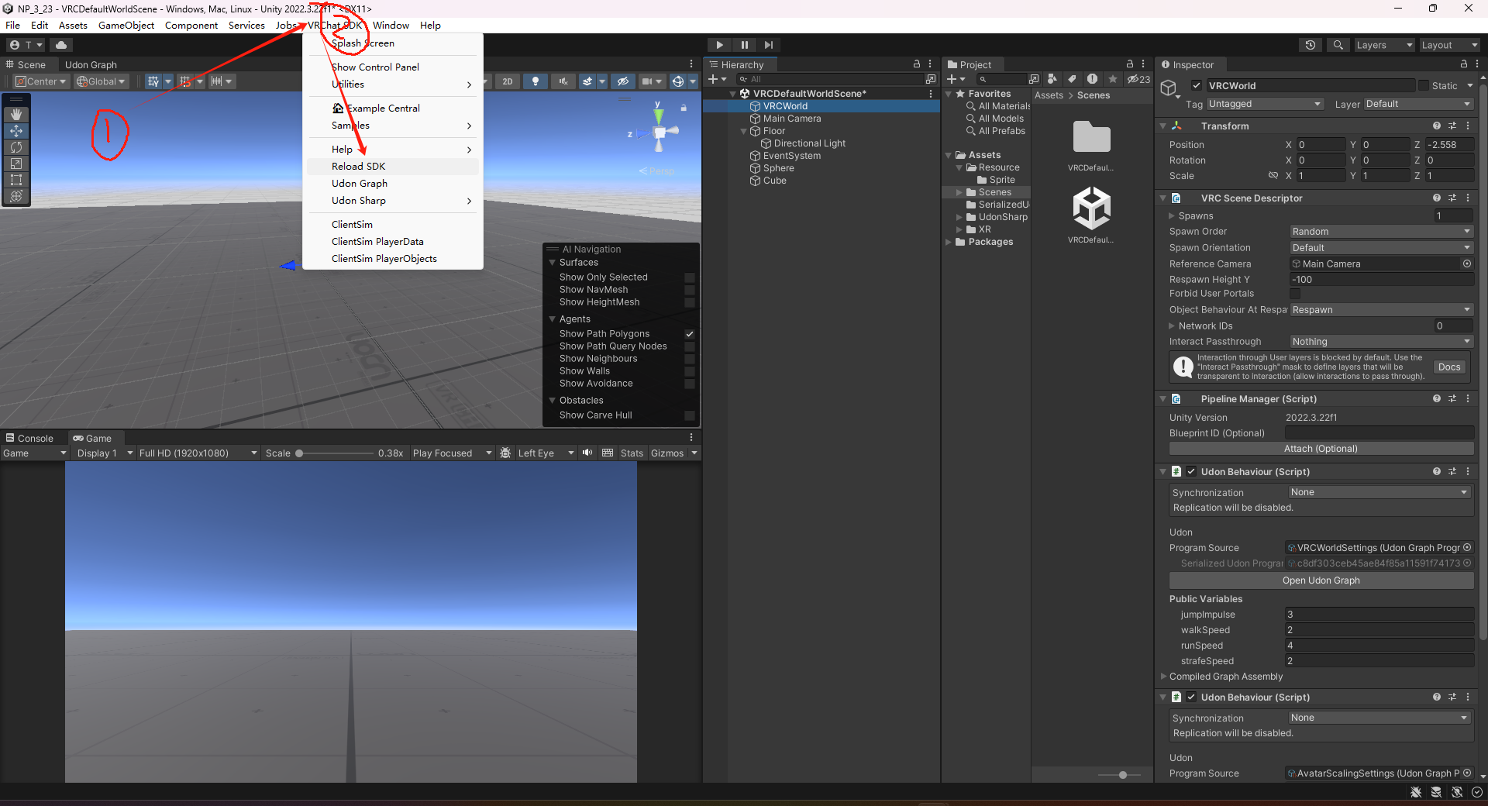This screenshot has width=1488, height=806.
Task: Open the Layer Default dropdown
Action: [x=1418, y=104]
